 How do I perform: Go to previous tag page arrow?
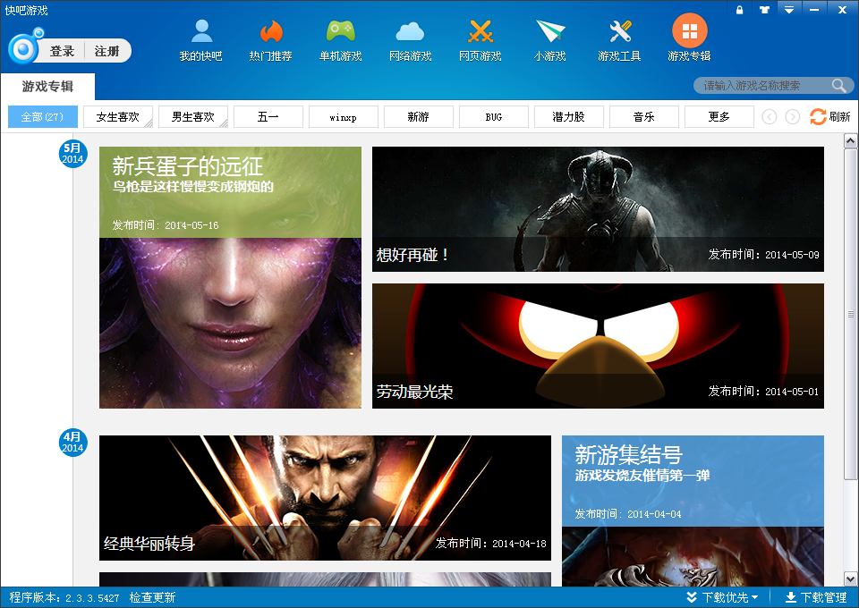pos(770,116)
